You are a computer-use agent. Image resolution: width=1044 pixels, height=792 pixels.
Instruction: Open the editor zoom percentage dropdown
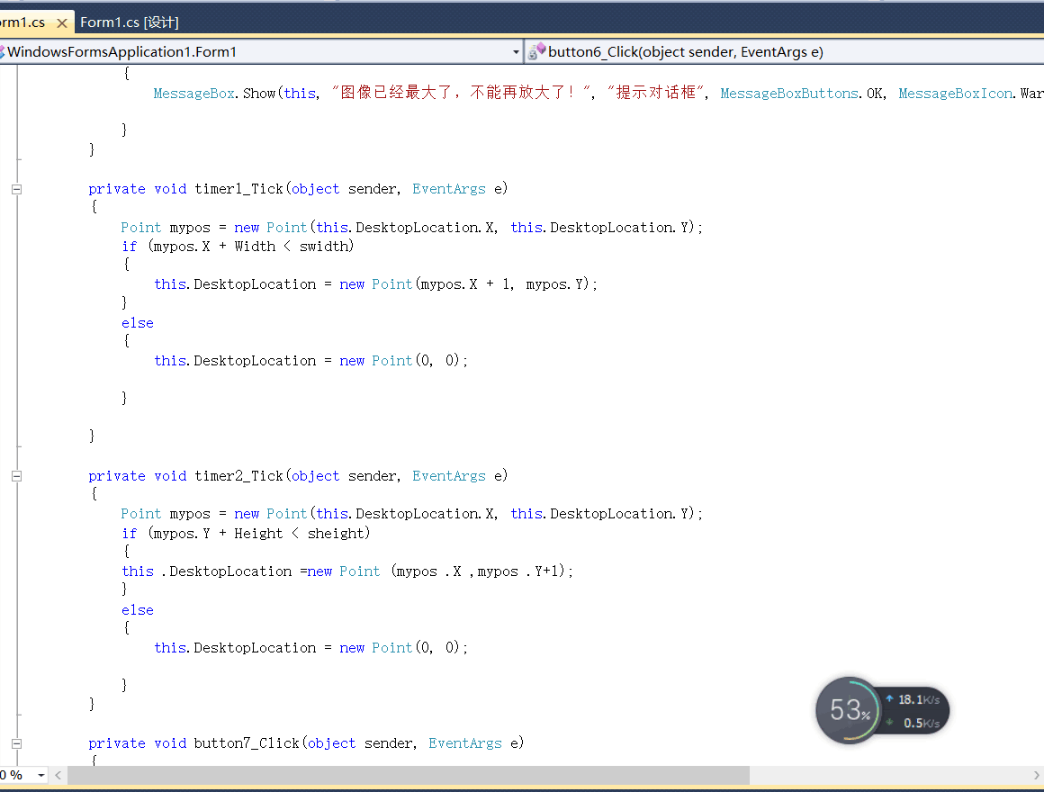(x=40, y=775)
